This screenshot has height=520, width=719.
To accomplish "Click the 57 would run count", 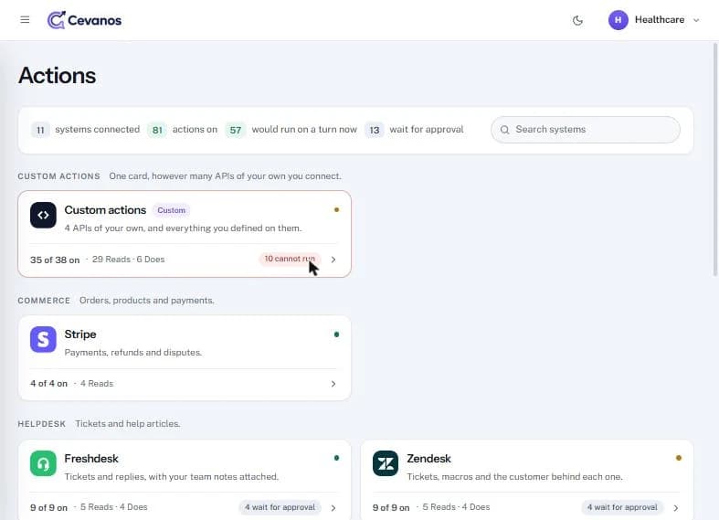I will coord(235,130).
